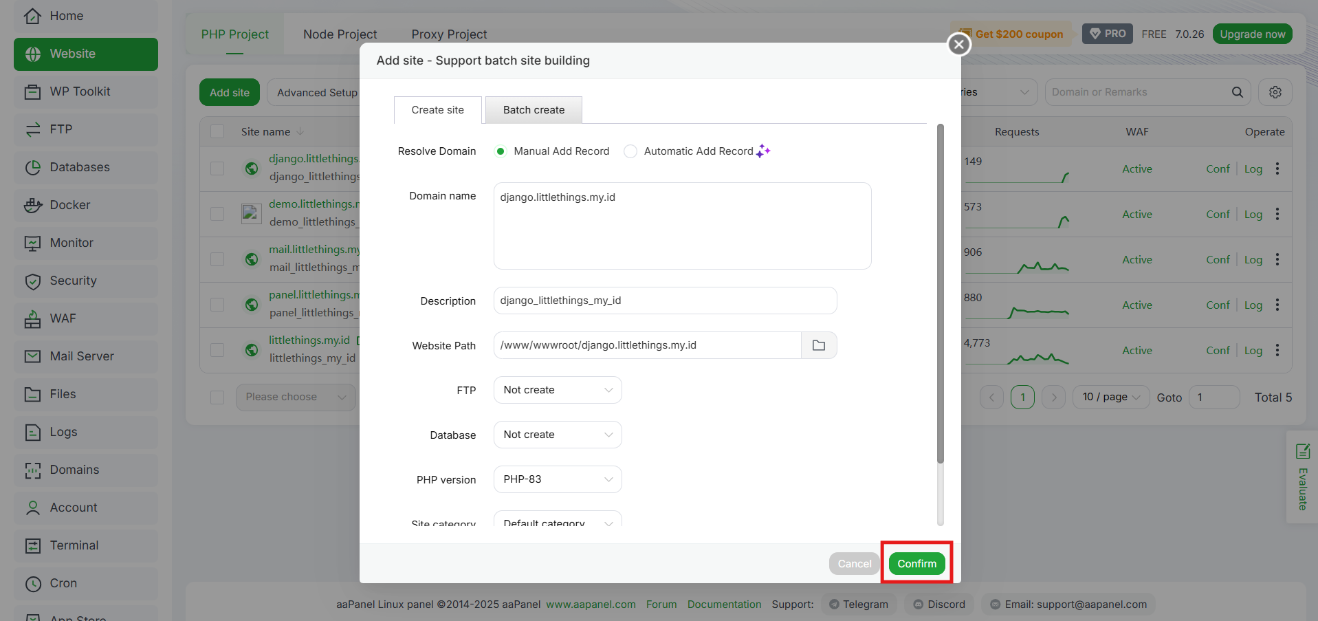Screen dimensions: 1318x621
Task: Open the FTP Not create dropdown
Action: pyautogui.click(x=558, y=390)
